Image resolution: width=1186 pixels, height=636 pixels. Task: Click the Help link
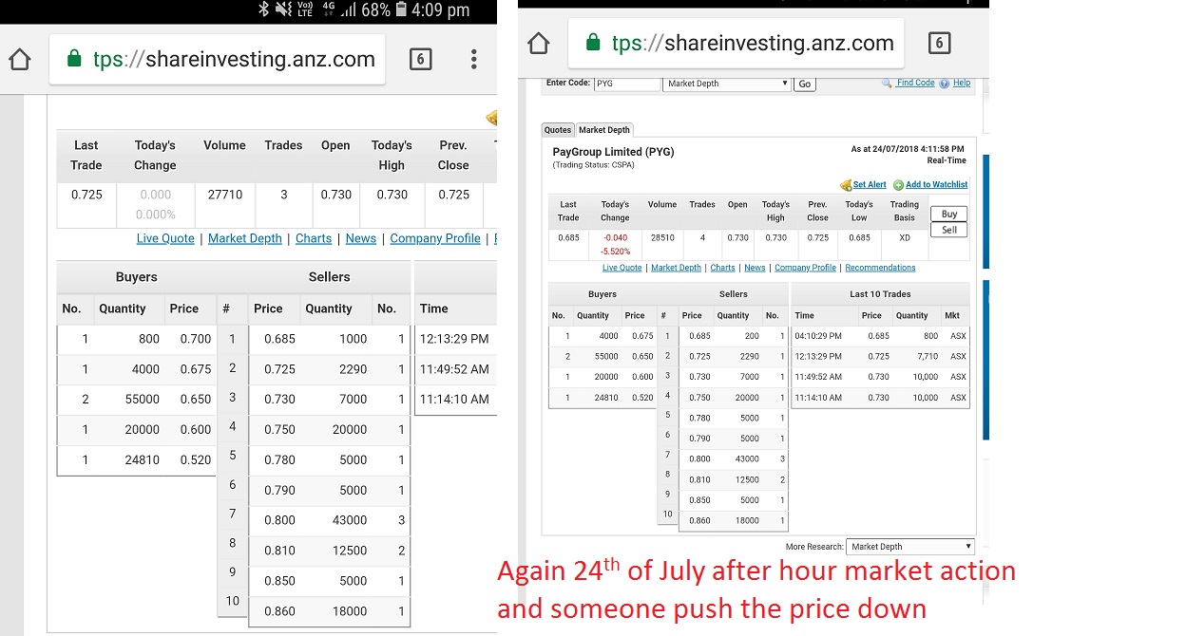coord(962,83)
